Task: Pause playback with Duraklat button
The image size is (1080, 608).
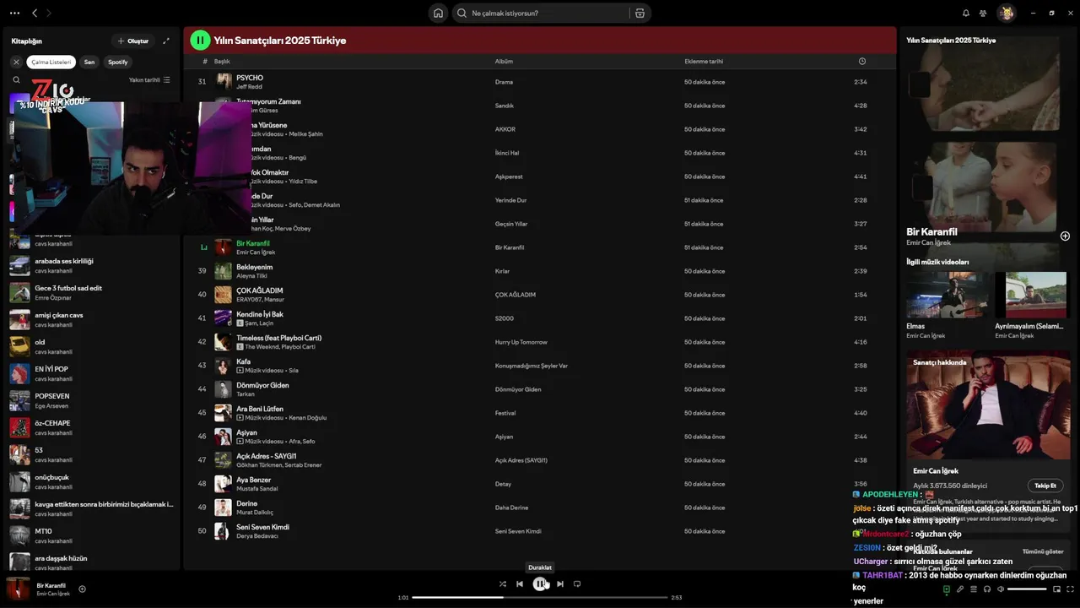Action: [540, 584]
